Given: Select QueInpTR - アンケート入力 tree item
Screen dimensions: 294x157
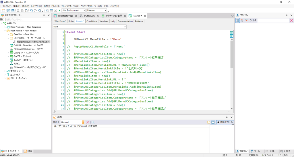Looking at the screenshot, I should click(x=26, y=53).
